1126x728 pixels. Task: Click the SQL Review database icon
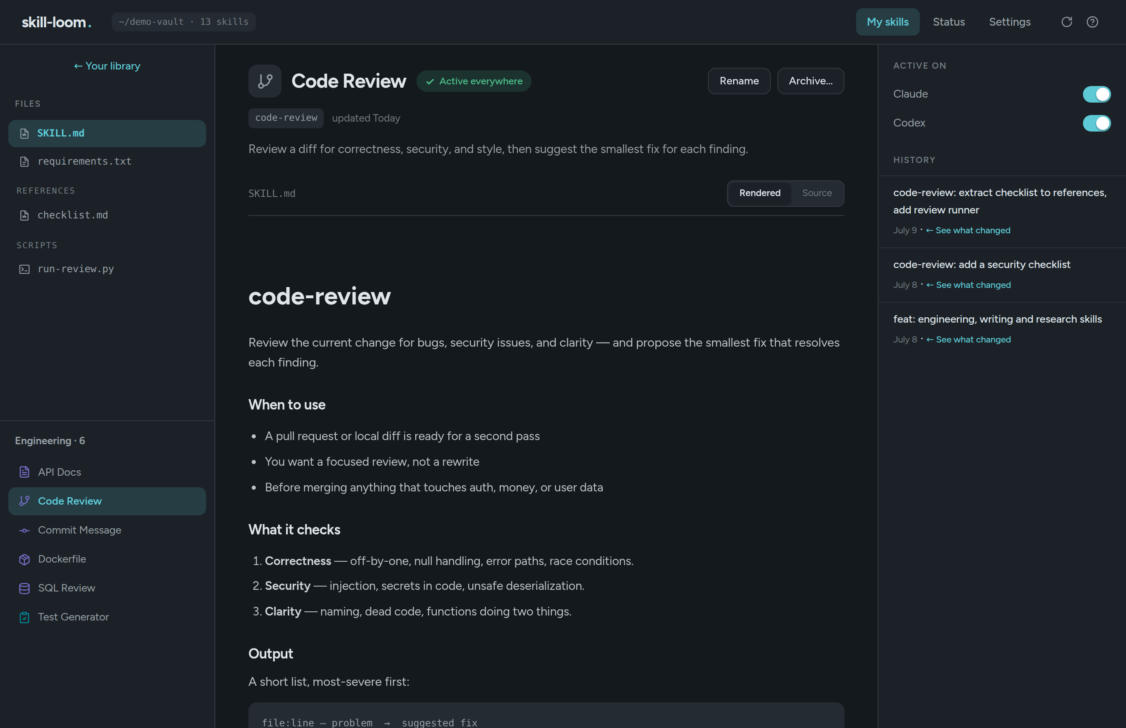pyautogui.click(x=24, y=588)
